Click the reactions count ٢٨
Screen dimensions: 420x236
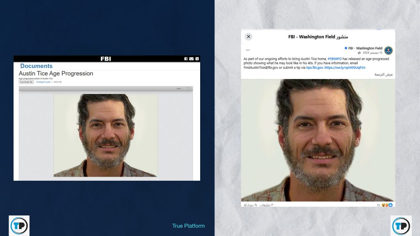(379, 205)
